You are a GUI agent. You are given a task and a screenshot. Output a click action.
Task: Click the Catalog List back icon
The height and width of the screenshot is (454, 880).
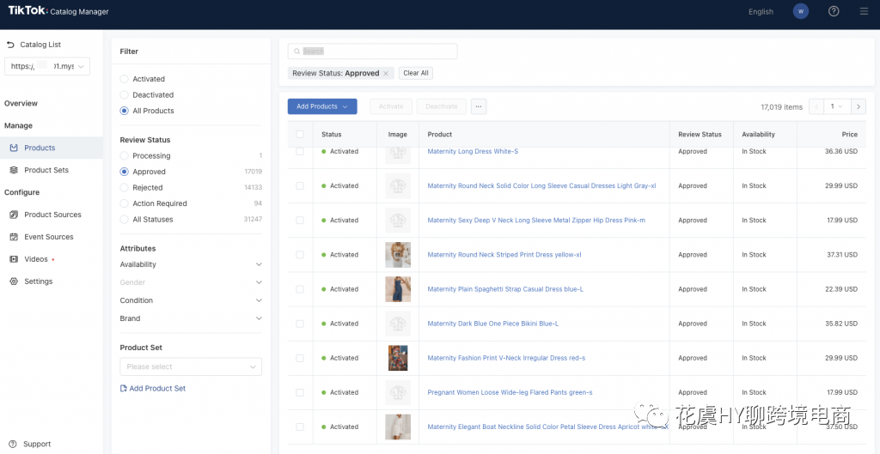click(x=10, y=45)
